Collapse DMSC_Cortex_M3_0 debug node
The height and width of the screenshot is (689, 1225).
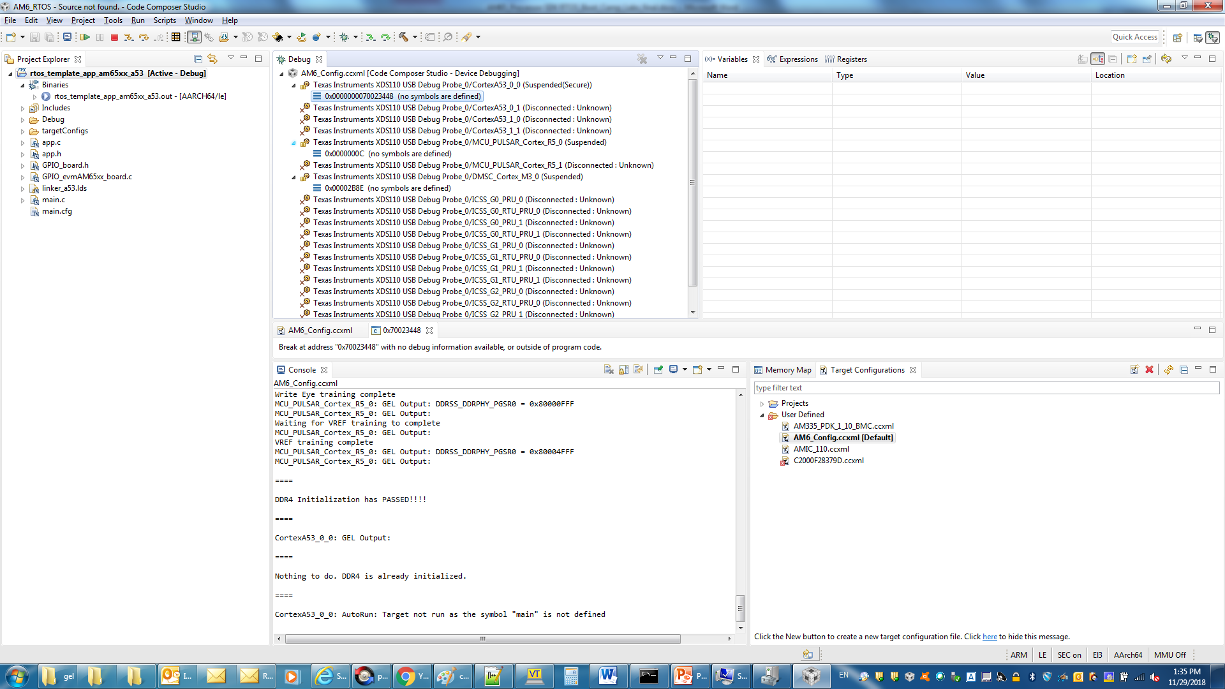tap(294, 177)
